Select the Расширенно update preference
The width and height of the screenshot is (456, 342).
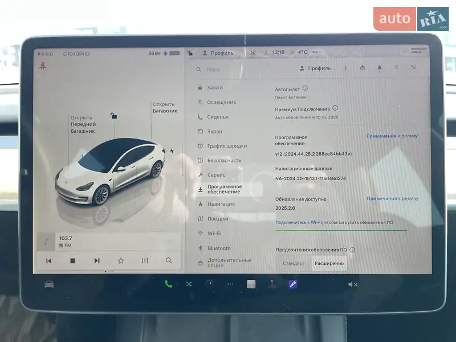[x=329, y=263]
